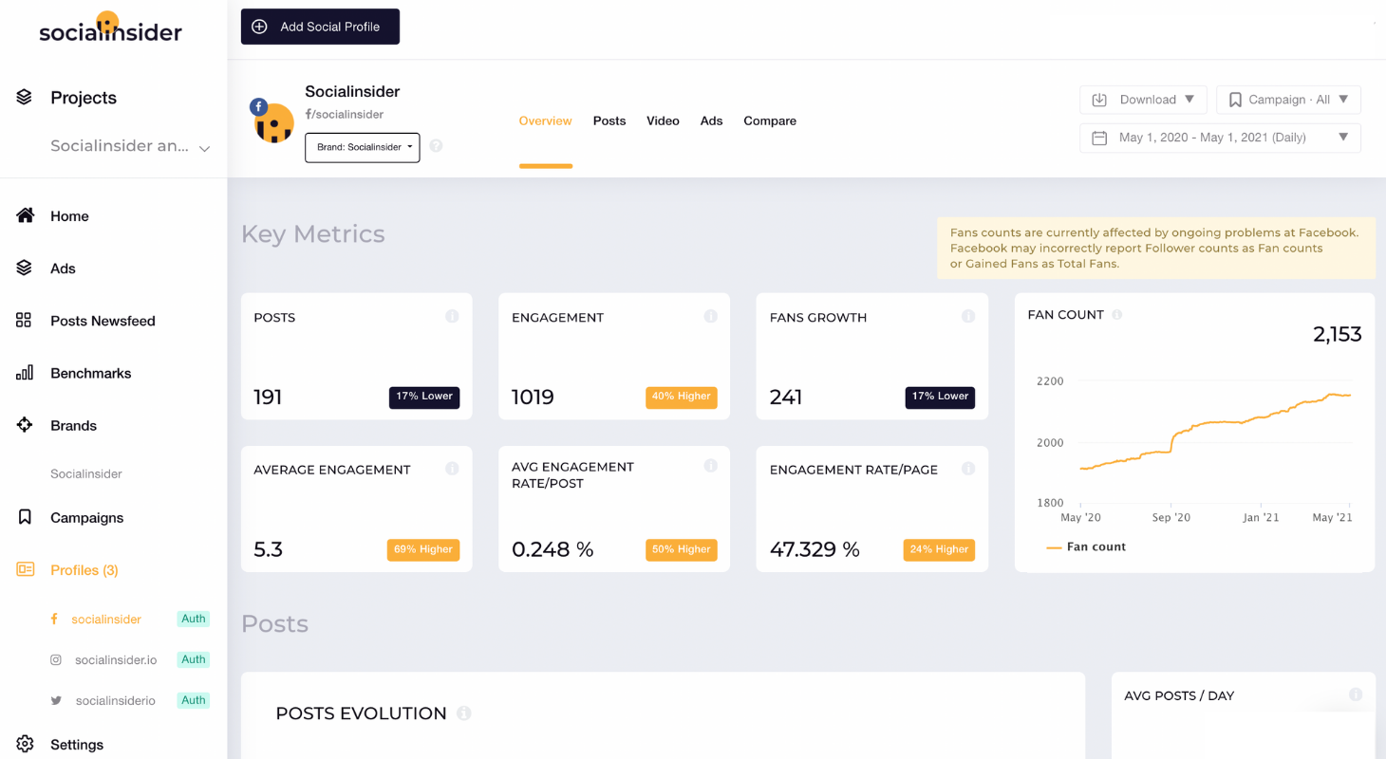This screenshot has width=1386, height=759.
Task: Click the 47.329 % engagement rate value
Action: (815, 549)
